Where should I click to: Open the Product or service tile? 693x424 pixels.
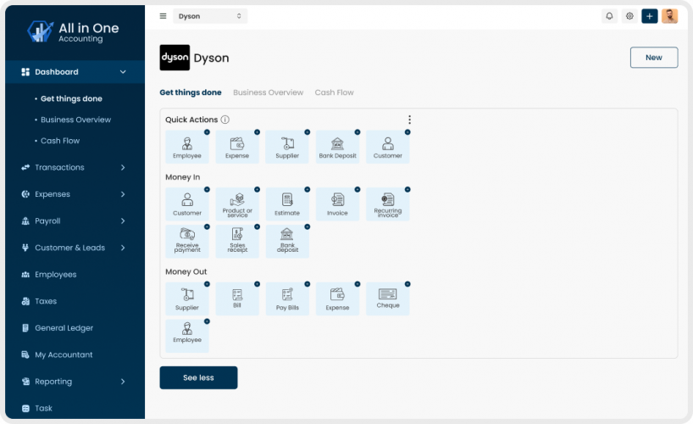click(237, 204)
